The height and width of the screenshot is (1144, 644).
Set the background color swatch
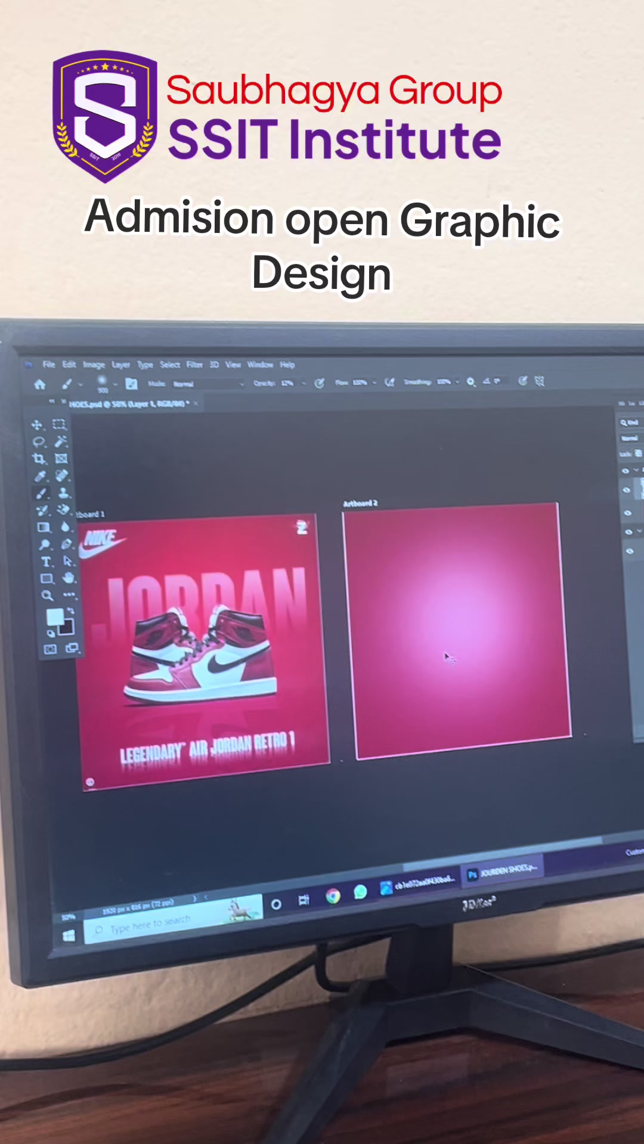(67, 627)
